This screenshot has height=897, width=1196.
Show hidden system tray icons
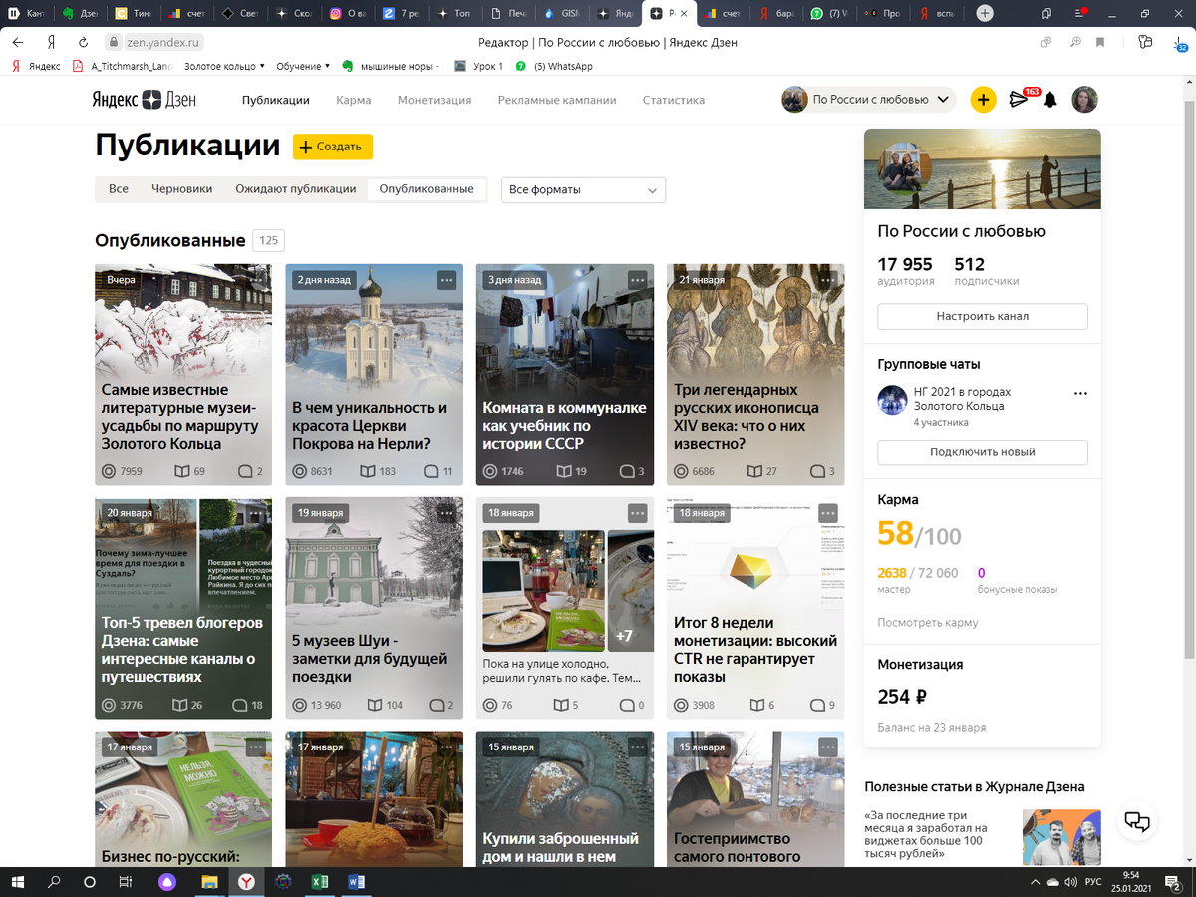(1036, 882)
